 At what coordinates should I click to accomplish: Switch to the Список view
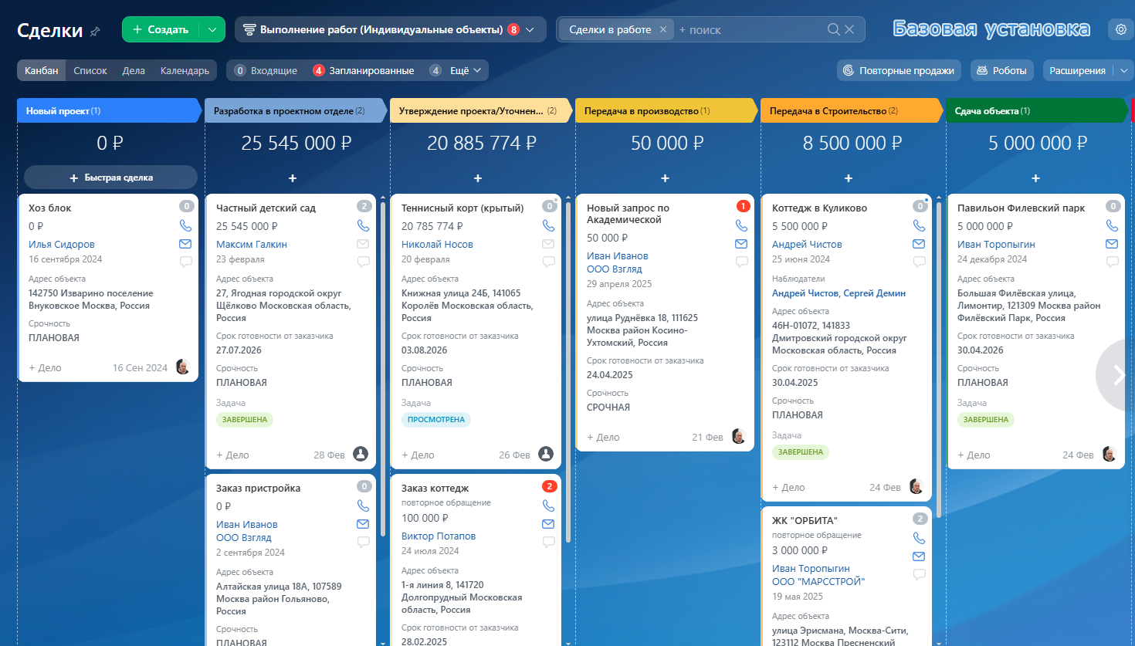[x=90, y=70]
